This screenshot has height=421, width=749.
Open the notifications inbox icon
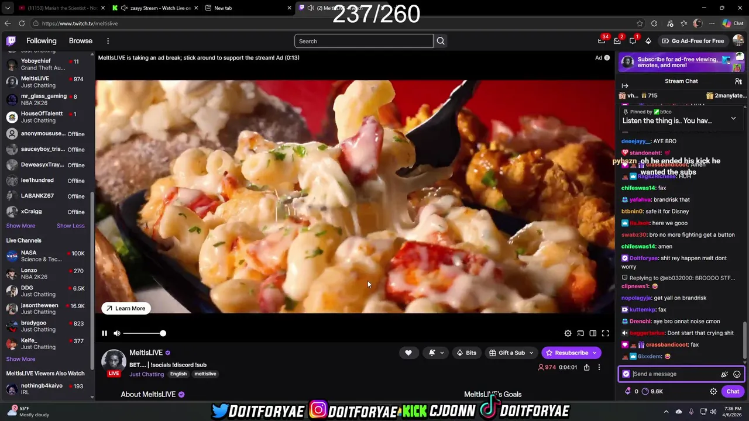click(617, 41)
